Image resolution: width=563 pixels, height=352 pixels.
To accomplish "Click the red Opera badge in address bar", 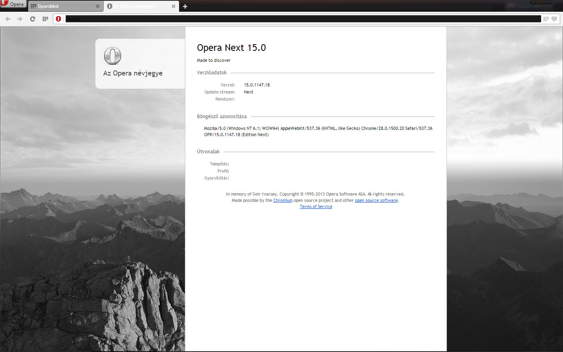I will (x=59, y=19).
